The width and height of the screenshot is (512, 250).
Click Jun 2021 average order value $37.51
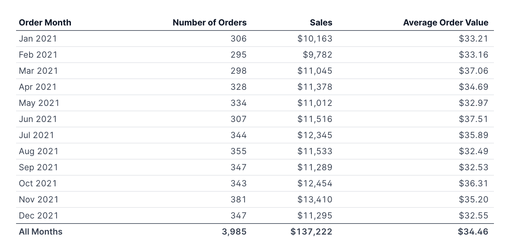(474, 119)
